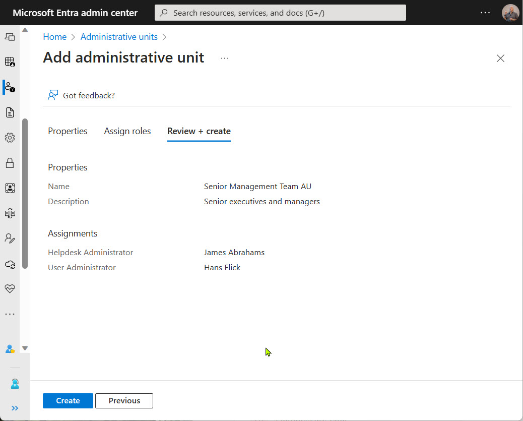Screen dimensions: 523x421
Task: Click the Create button
Action: [68, 401]
